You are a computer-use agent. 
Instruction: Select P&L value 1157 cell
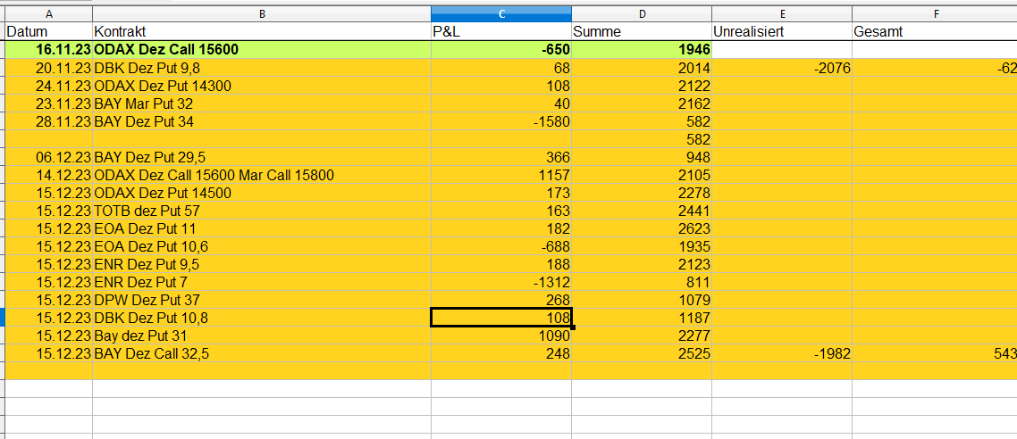tap(501, 175)
